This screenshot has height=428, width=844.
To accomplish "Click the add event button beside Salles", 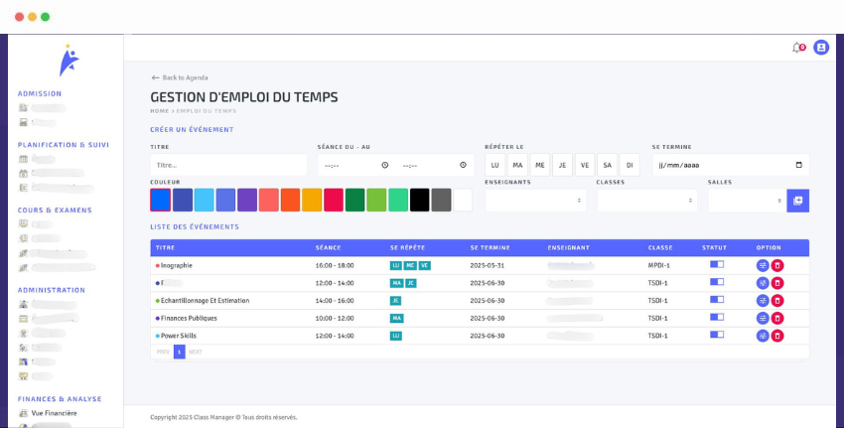I will click(797, 201).
